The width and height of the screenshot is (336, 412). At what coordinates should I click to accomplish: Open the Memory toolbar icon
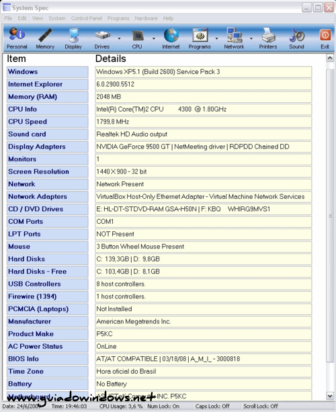tap(45, 38)
